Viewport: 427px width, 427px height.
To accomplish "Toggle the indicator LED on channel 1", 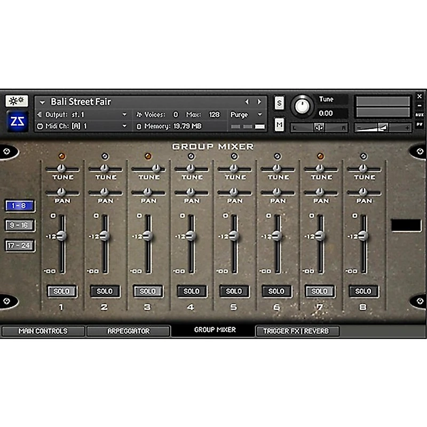I will 62,156.
